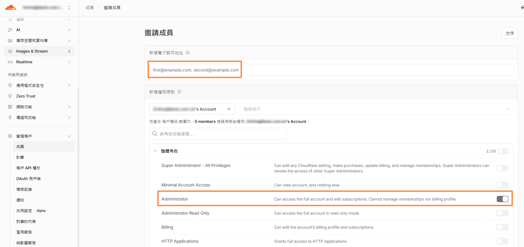Collapse the 整體角色 roles group

[x=155, y=151]
